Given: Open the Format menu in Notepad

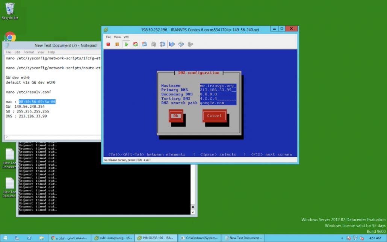Looking at the screenshot, I should pyautogui.click(x=29, y=52).
